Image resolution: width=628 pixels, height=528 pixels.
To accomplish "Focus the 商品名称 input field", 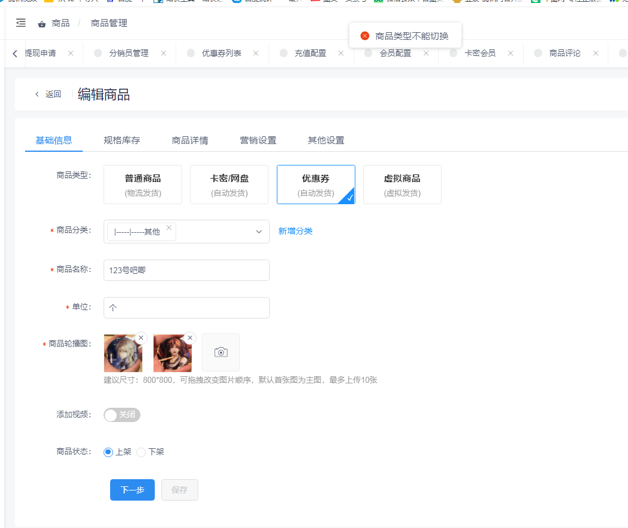I will click(x=187, y=270).
